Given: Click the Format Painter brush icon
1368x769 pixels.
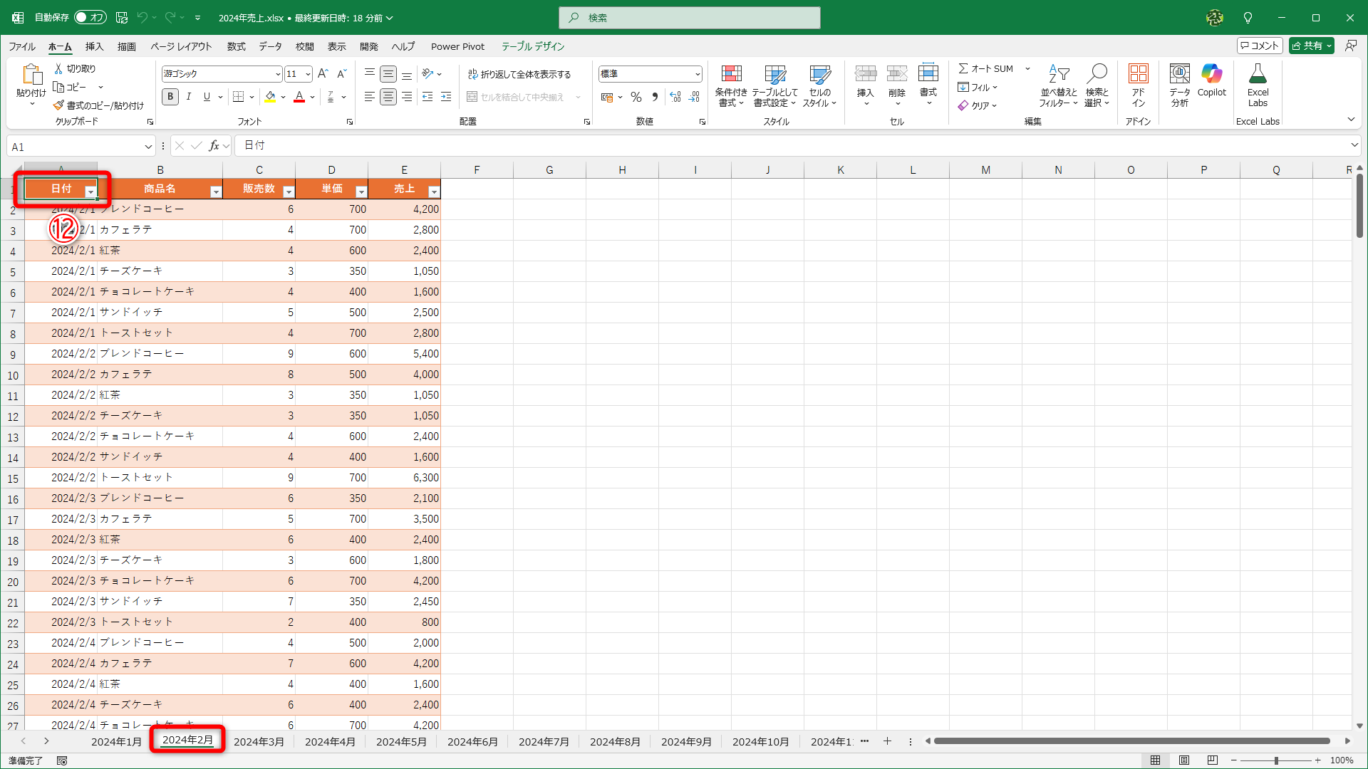Looking at the screenshot, I should coord(58,105).
